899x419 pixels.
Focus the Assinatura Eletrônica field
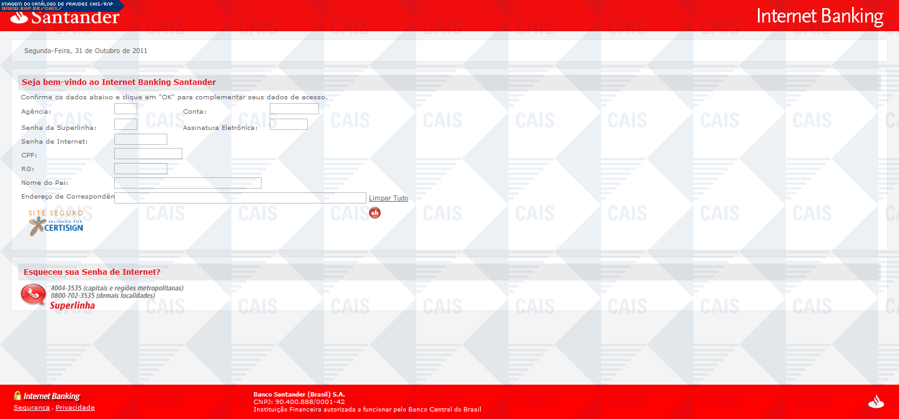click(288, 124)
